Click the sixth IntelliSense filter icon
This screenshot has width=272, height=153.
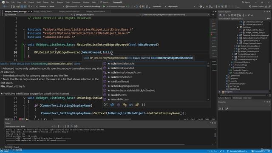[x=137, y=105]
